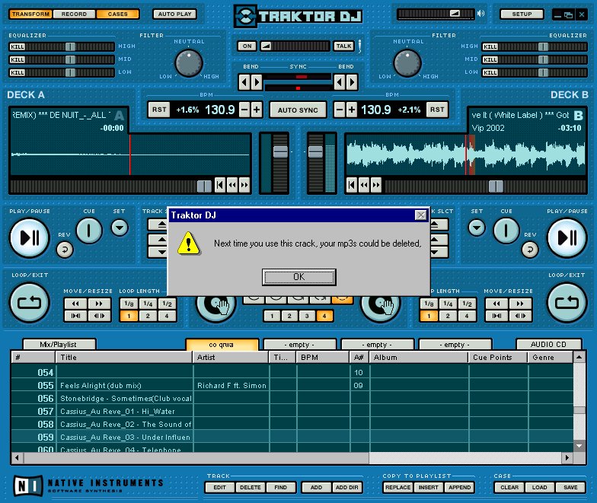Activate Deck A Loop/Exit button

[x=29, y=303]
